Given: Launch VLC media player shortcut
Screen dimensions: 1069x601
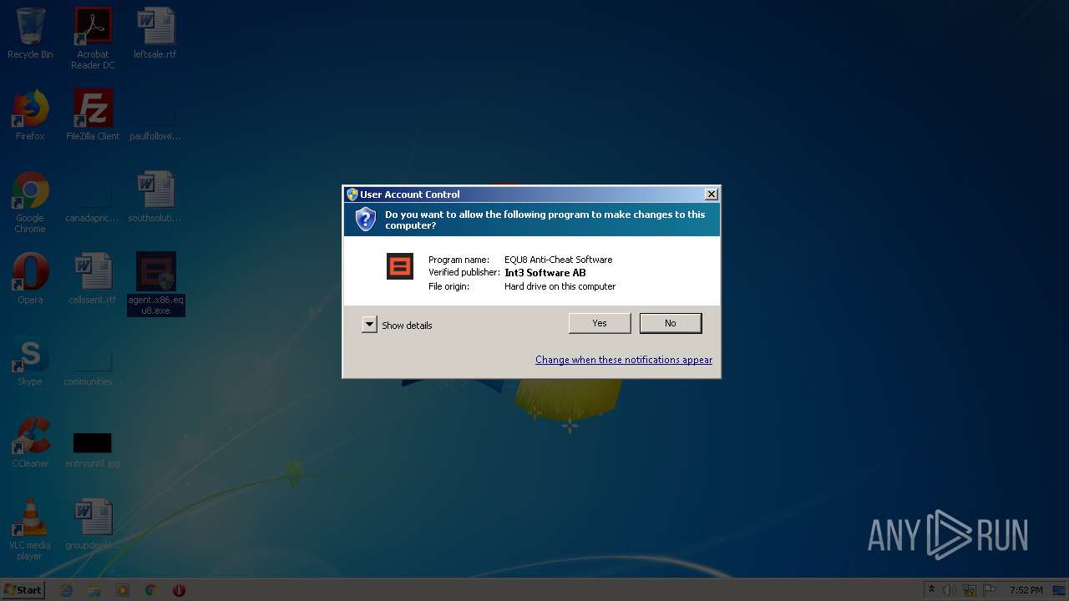Looking at the screenshot, I should click(x=30, y=529).
